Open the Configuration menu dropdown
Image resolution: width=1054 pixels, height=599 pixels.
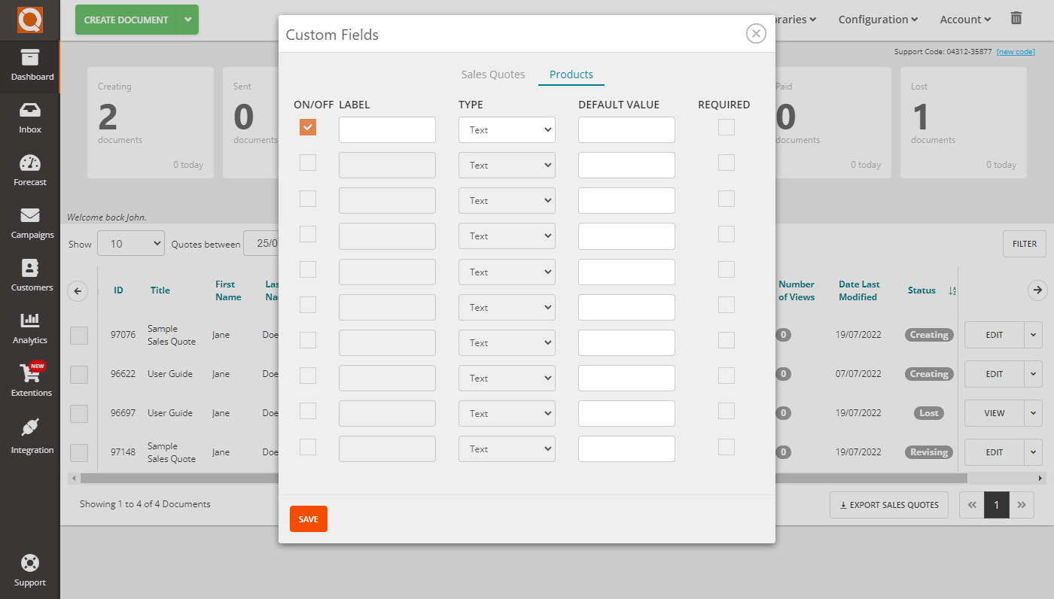pyautogui.click(x=877, y=19)
